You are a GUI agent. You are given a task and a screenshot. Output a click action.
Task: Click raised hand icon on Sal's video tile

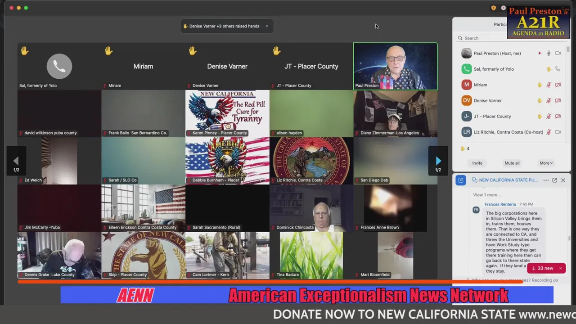click(25, 51)
